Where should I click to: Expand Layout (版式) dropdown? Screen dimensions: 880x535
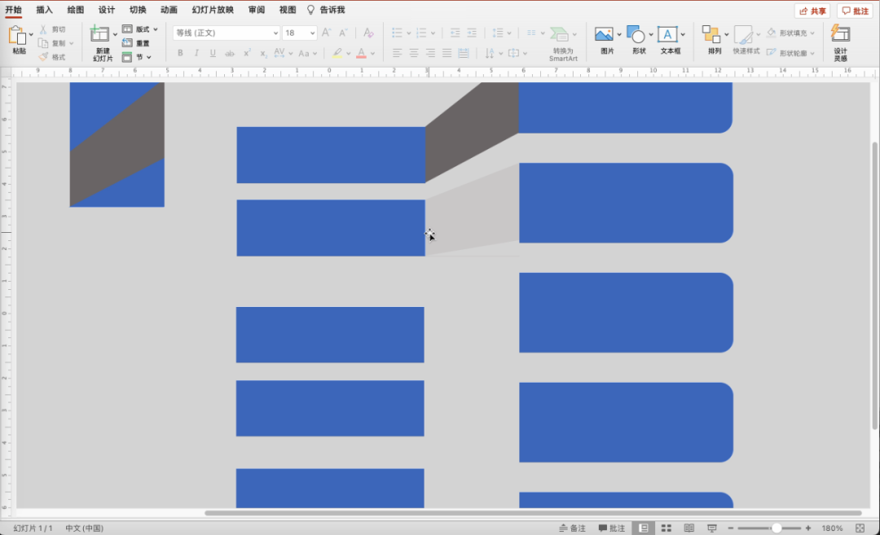(156, 29)
